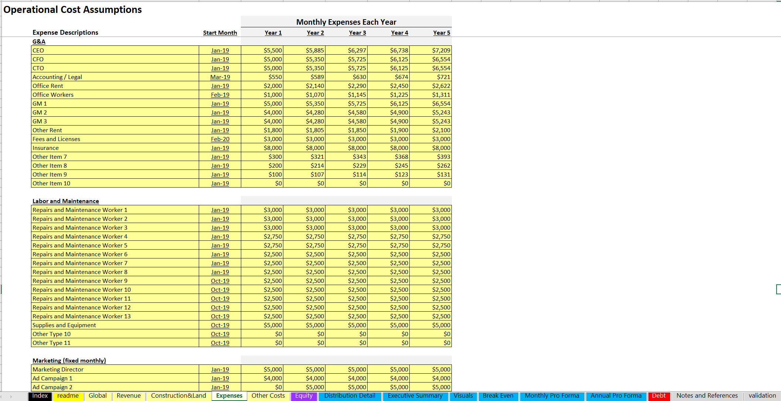Select the Marketing Director description cell

[115, 369]
